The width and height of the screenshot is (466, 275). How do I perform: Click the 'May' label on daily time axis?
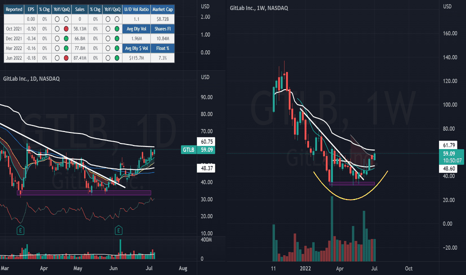[x=77, y=268]
